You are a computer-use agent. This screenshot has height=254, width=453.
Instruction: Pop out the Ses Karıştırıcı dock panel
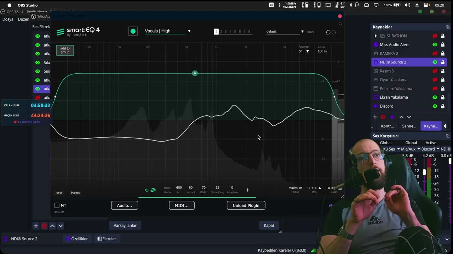pos(448,136)
